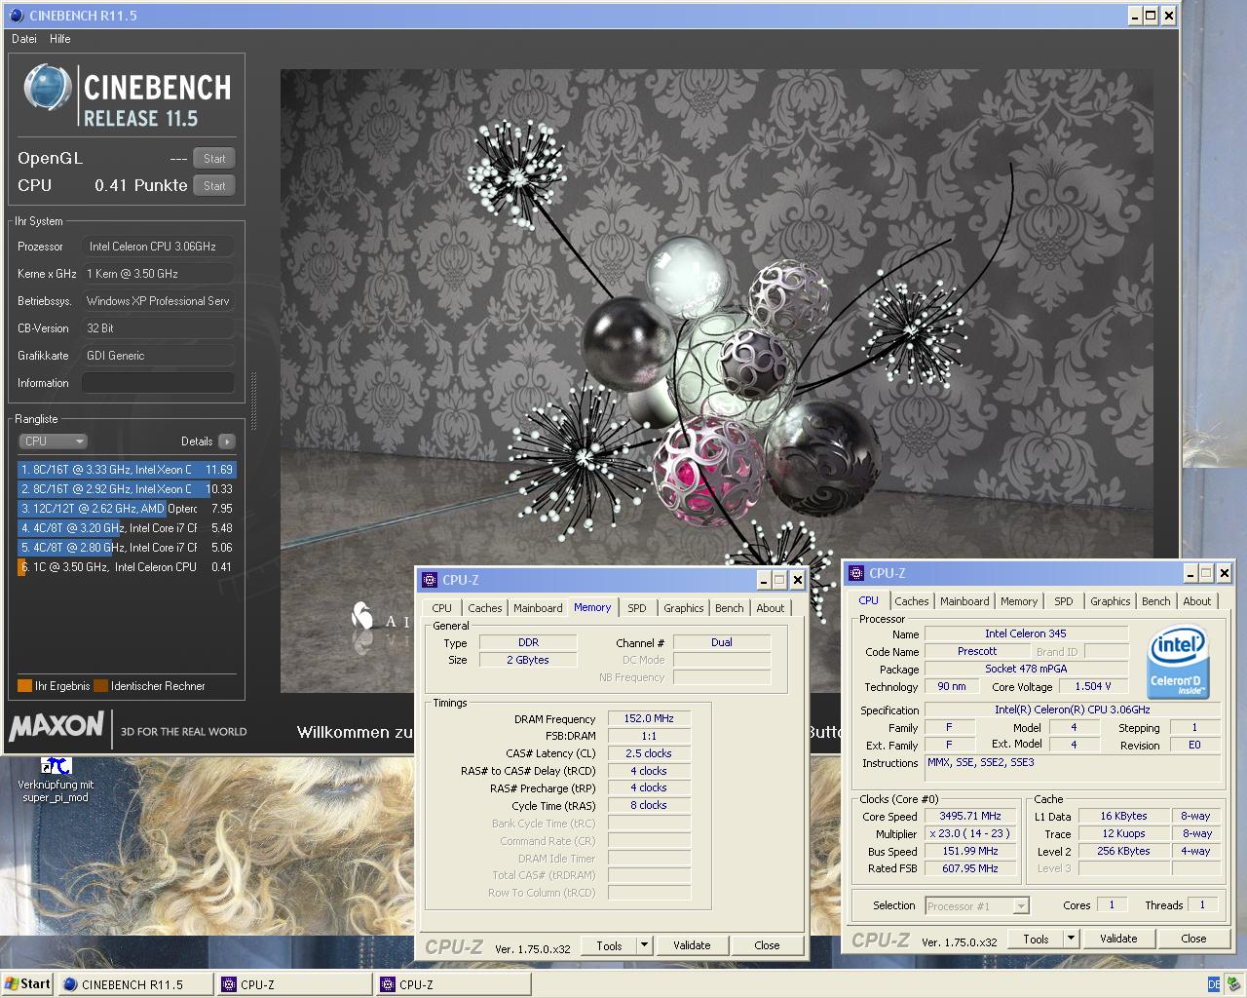
Task: Switch to CINEBENCH R11.5 taskbar item
Action: (135, 984)
